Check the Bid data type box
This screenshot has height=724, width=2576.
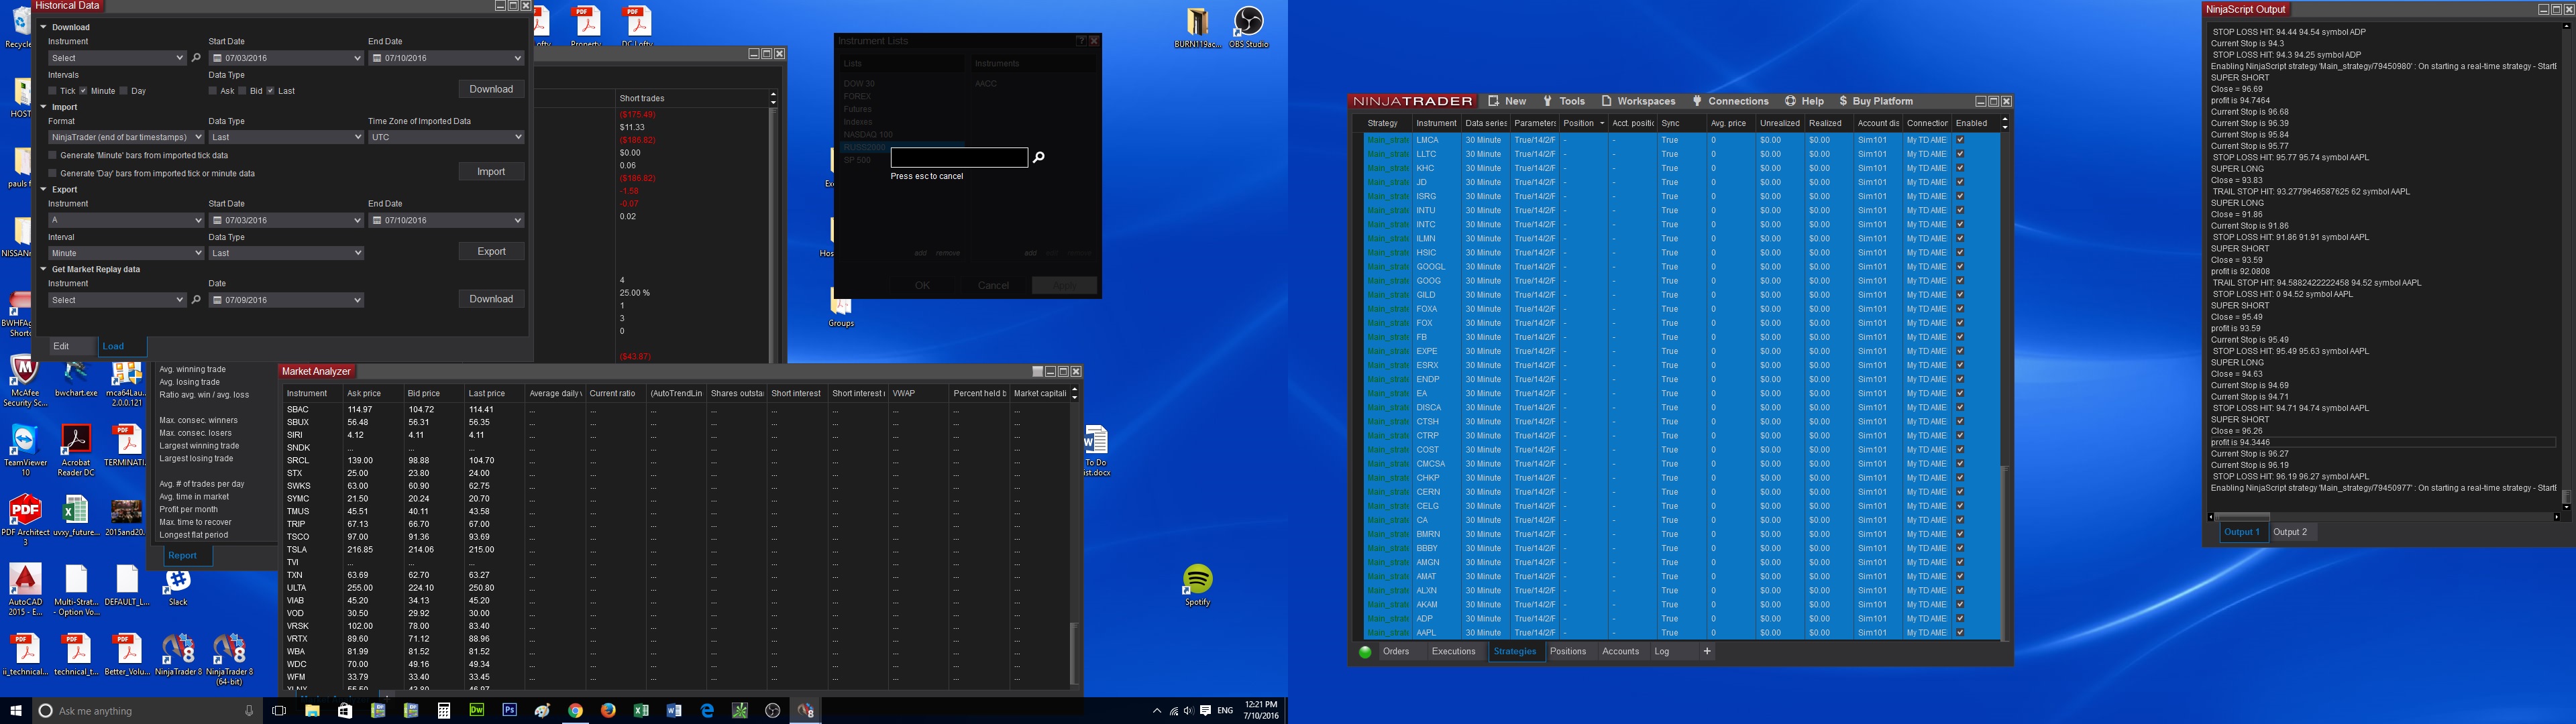[x=242, y=91]
